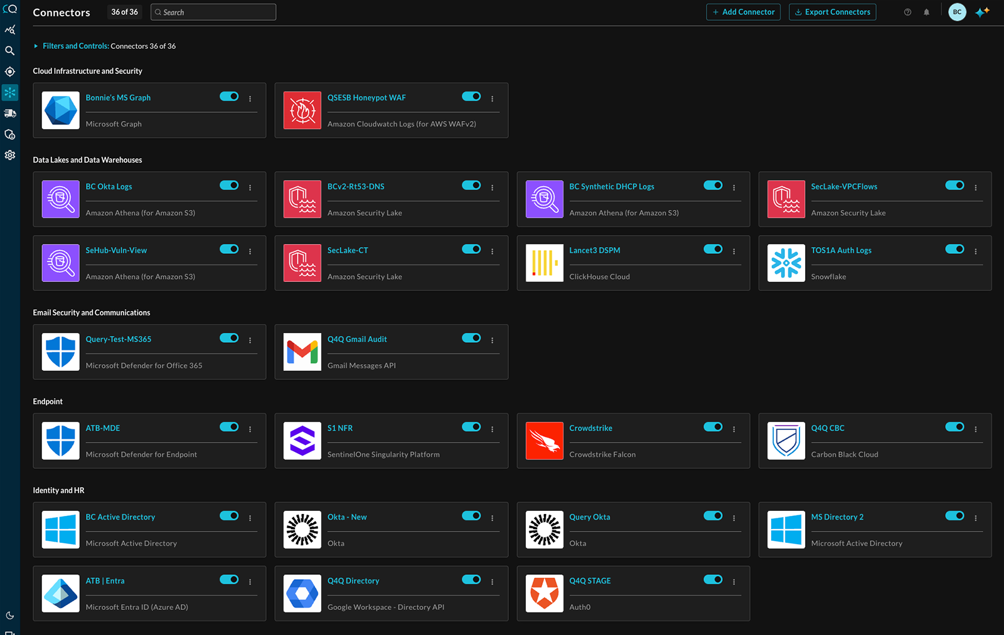Open the help question mark icon
The width and height of the screenshot is (1004, 635).
(907, 12)
